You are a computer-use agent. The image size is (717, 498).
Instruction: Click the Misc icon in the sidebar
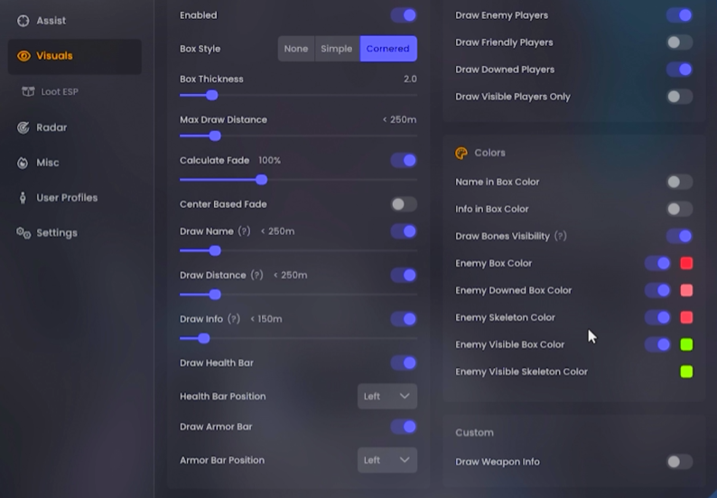[x=23, y=163]
